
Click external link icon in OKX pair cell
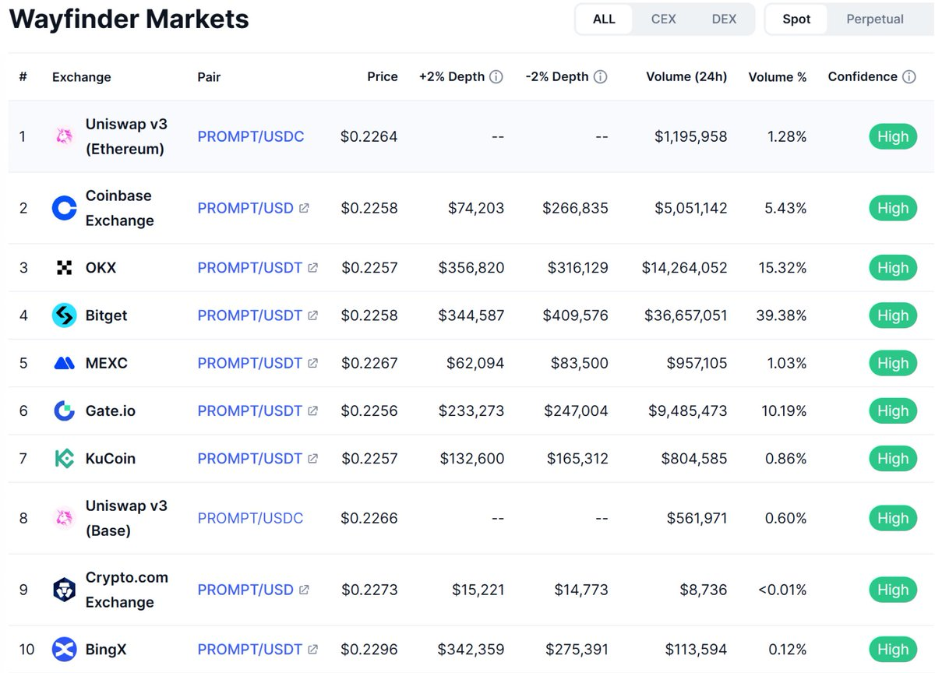tap(313, 268)
